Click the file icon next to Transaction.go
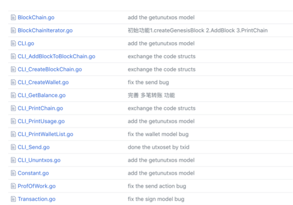Image resolution: width=293 pixels, height=205 pixels. click(x=13, y=199)
